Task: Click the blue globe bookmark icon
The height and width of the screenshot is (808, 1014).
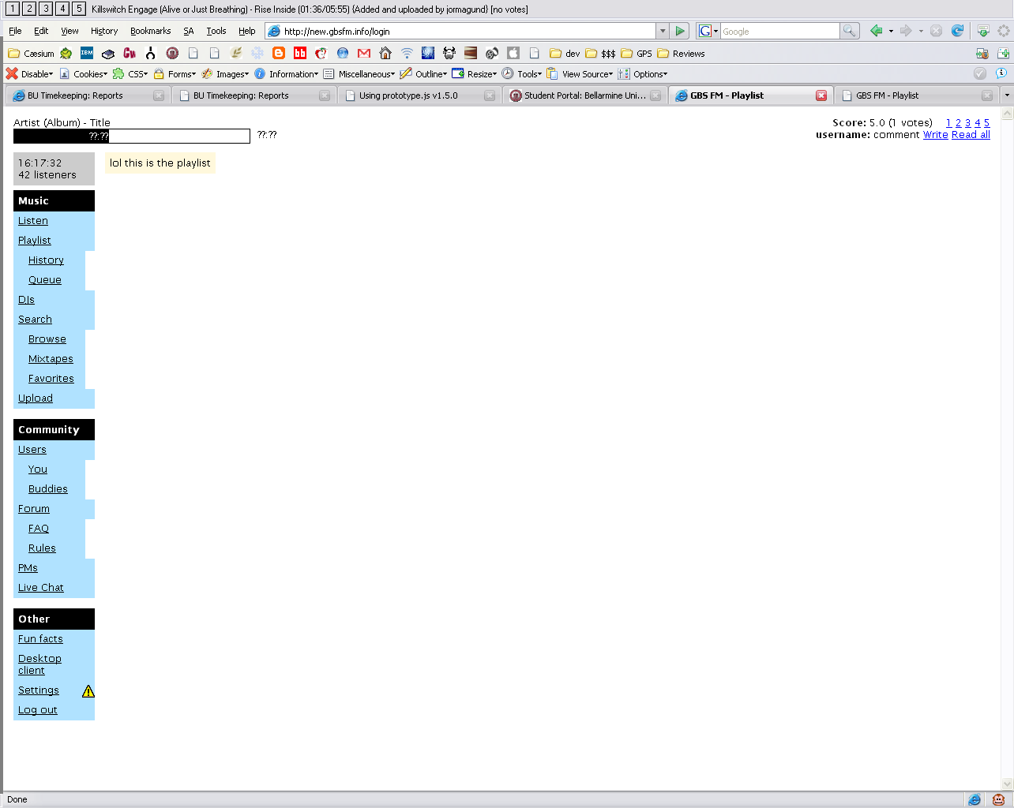Action: pos(343,53)
